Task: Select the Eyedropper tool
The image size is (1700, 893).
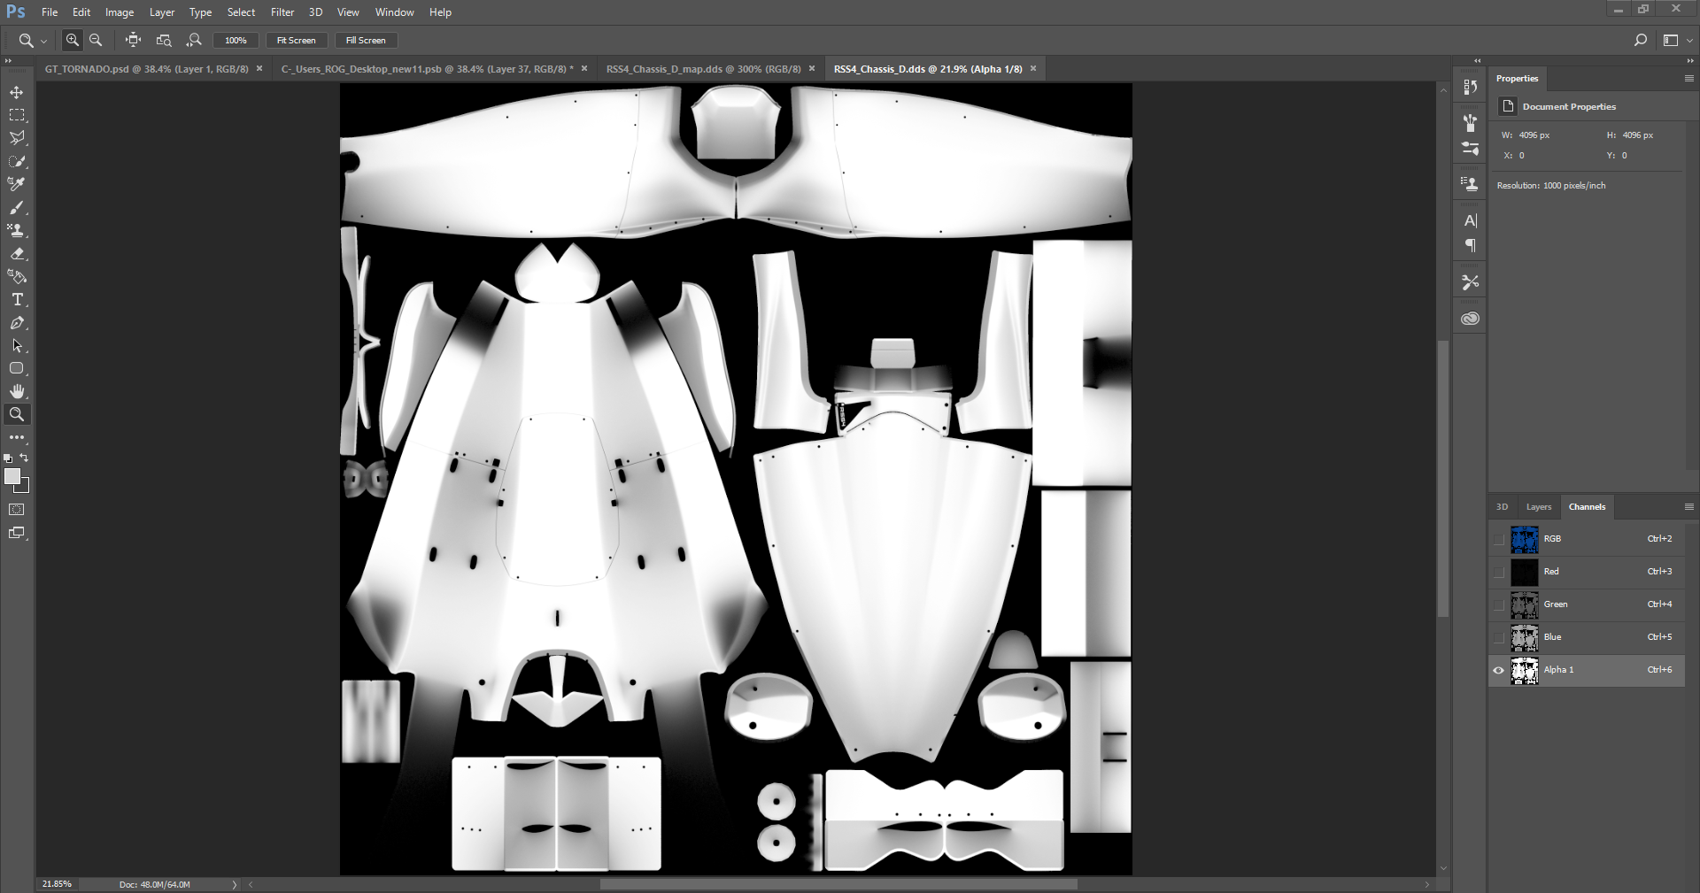Action: click(17, 184)
